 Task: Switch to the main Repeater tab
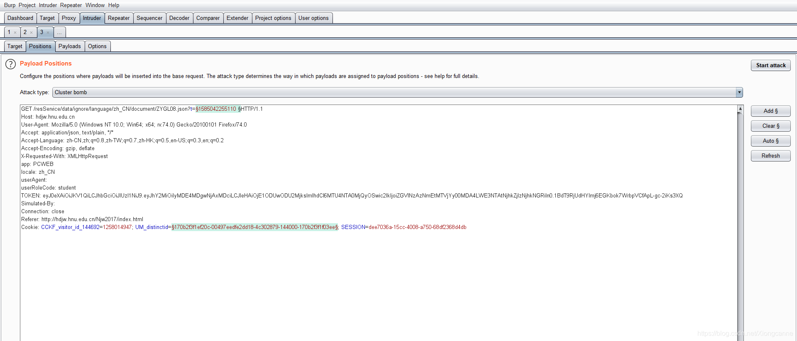119,18
